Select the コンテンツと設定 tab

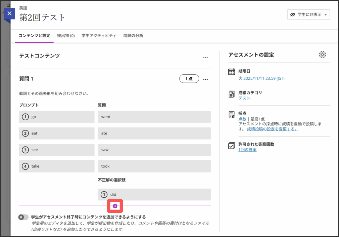coord(34,36)
